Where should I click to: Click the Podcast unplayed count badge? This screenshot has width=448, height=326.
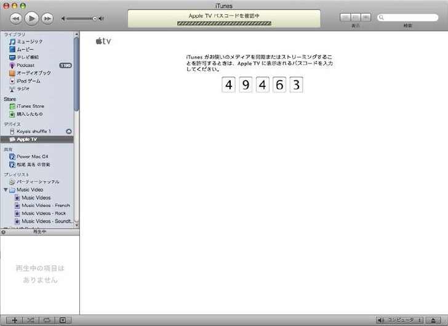[65, 65]
